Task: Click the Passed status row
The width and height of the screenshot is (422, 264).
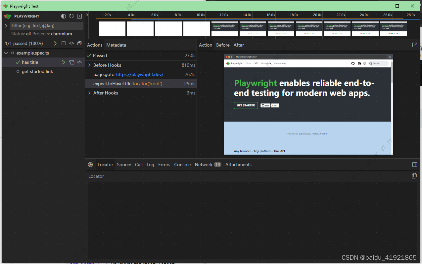Action: click(141, 56)
